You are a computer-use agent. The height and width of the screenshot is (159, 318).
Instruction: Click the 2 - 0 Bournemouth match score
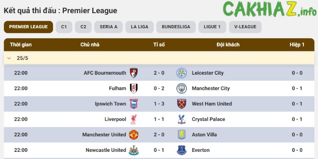coord(159,73)
